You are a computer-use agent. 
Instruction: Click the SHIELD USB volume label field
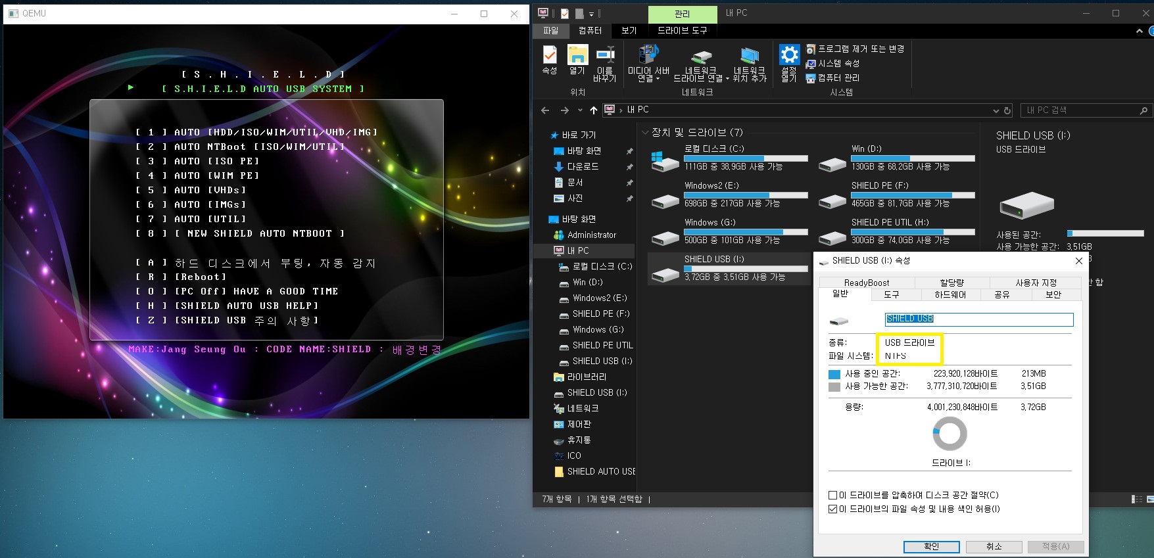click(x=979, y=319)
